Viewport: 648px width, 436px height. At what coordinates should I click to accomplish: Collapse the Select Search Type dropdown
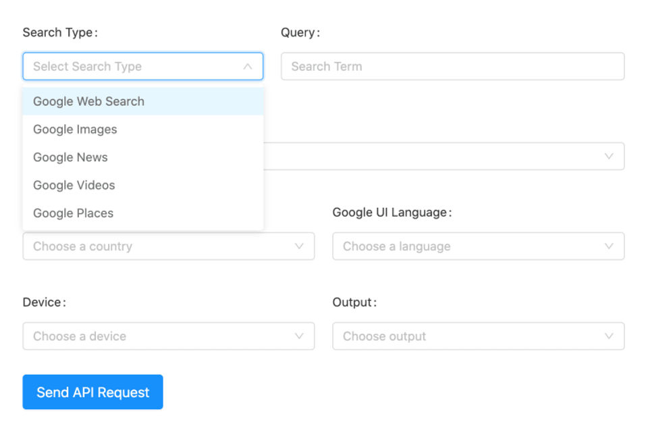[x=142, y=66]
